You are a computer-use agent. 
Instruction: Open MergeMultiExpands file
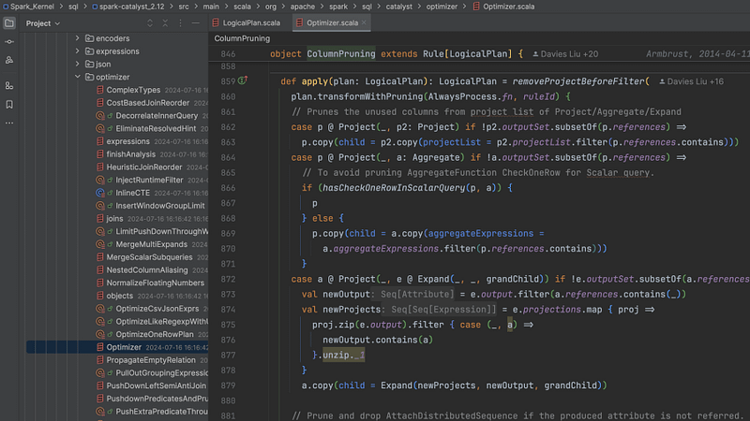pos(151,244)
